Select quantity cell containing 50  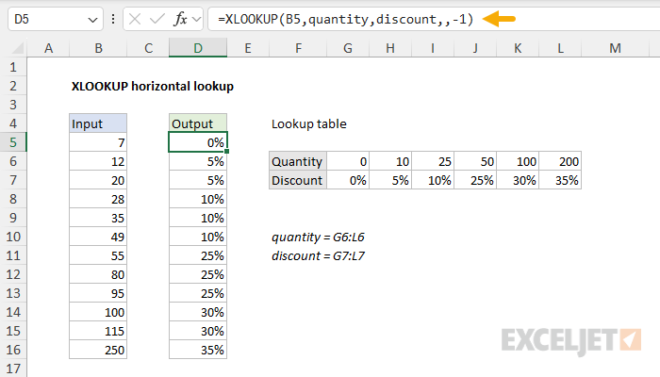475,161
